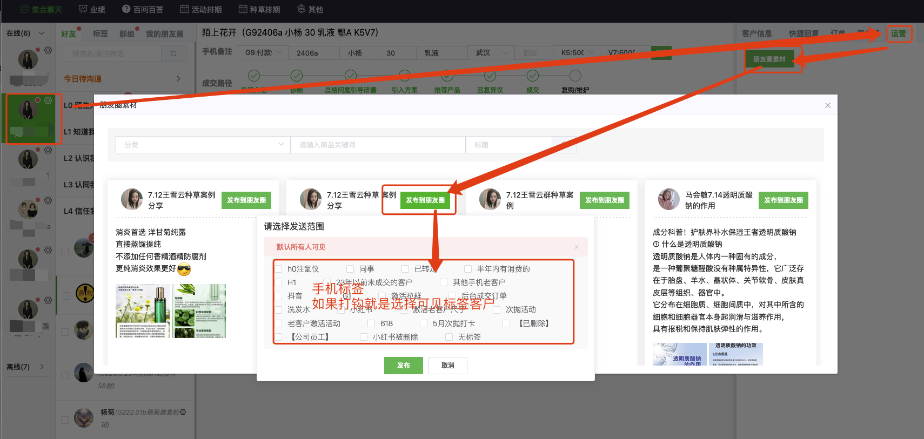Screen dimensions: 924x439
Task: Click the 总结问题引导改善 step check circle
Action: coord(351,76)
